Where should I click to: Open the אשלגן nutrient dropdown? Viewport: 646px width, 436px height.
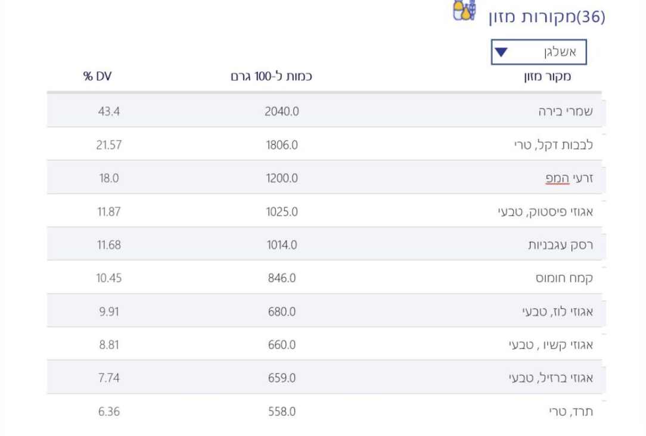click(538, 52)
